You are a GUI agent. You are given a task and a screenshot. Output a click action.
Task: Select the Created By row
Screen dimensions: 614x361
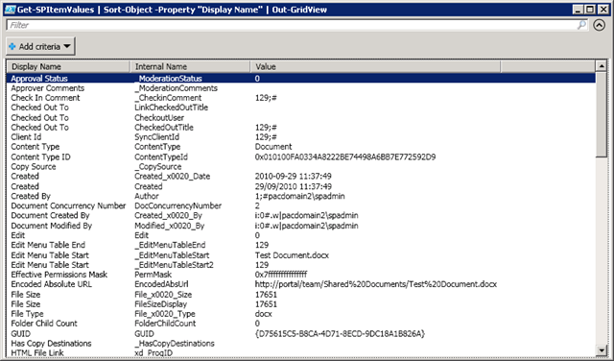click(300, 196)
